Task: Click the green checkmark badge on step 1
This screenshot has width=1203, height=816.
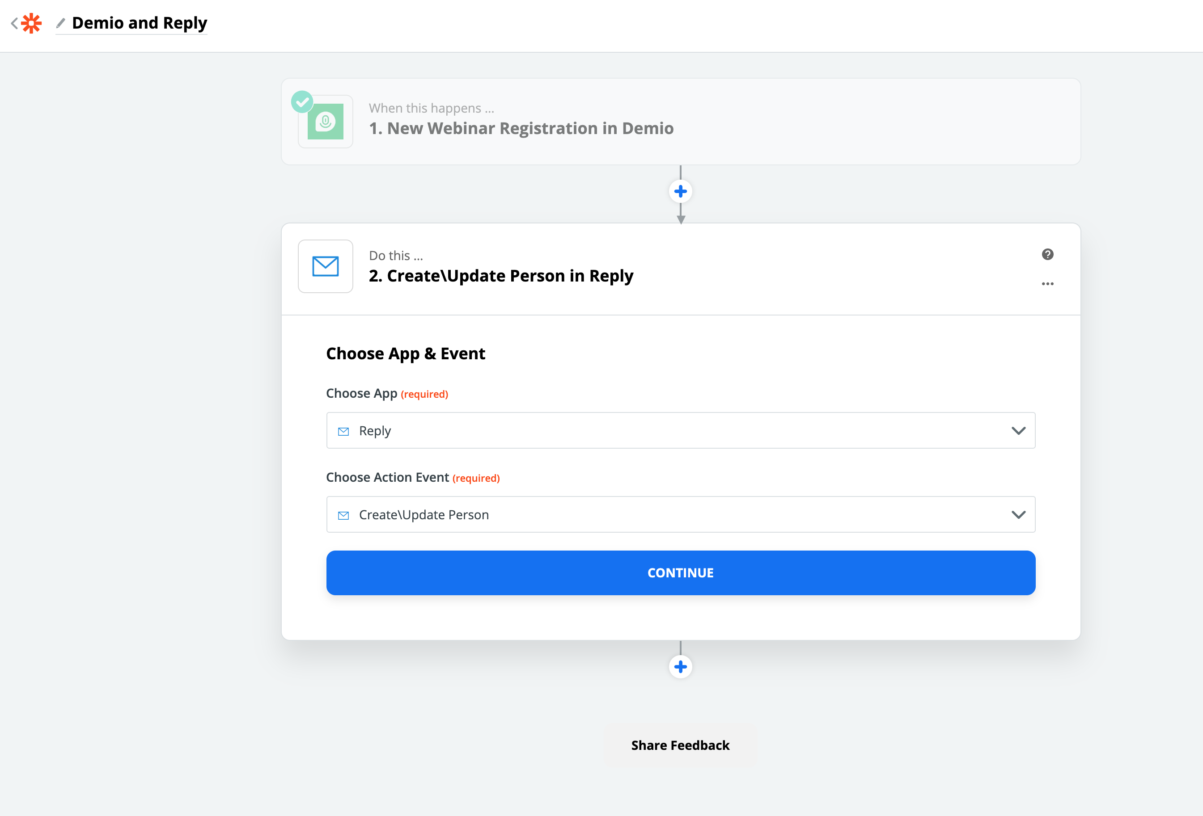Action: point(302,102)
